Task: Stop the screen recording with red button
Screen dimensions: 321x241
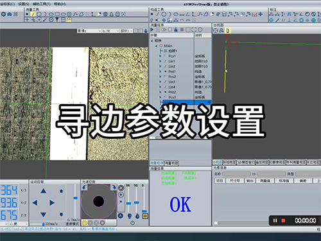Action: click(283, 220)
